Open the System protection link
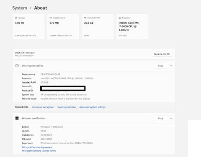Screen dimensions: 201x157 (x=67, y=107)
